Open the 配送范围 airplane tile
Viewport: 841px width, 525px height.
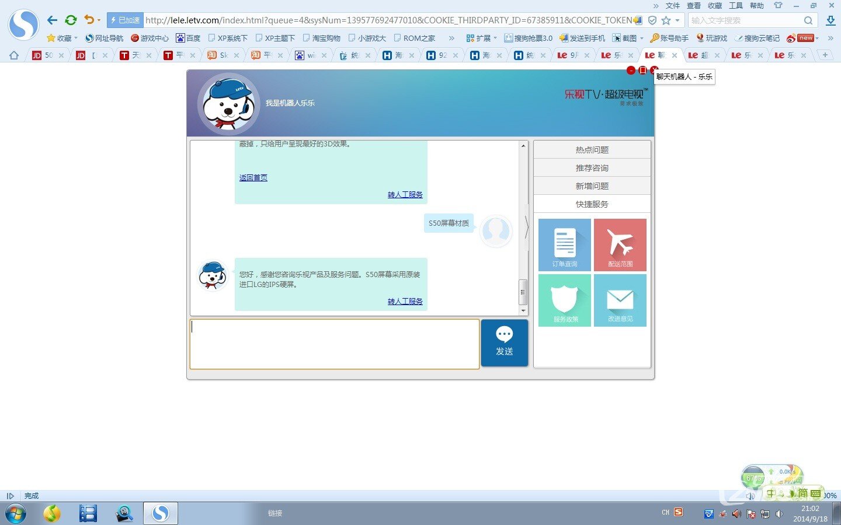[x=620, y=244]
